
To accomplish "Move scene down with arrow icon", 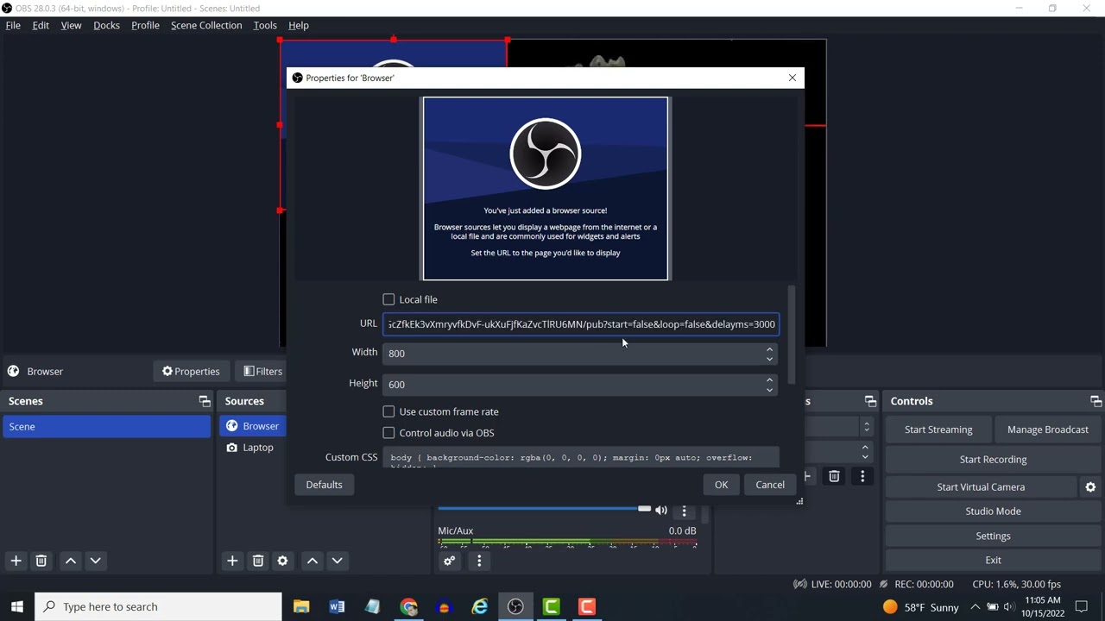I will (x=96, y=561).
